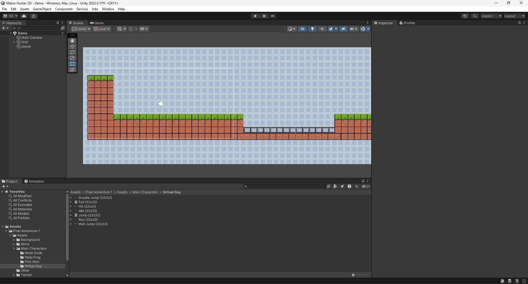Viewport: 528px width, 284px height.
Task: Select the Scale tool
Action: point(72,58)
